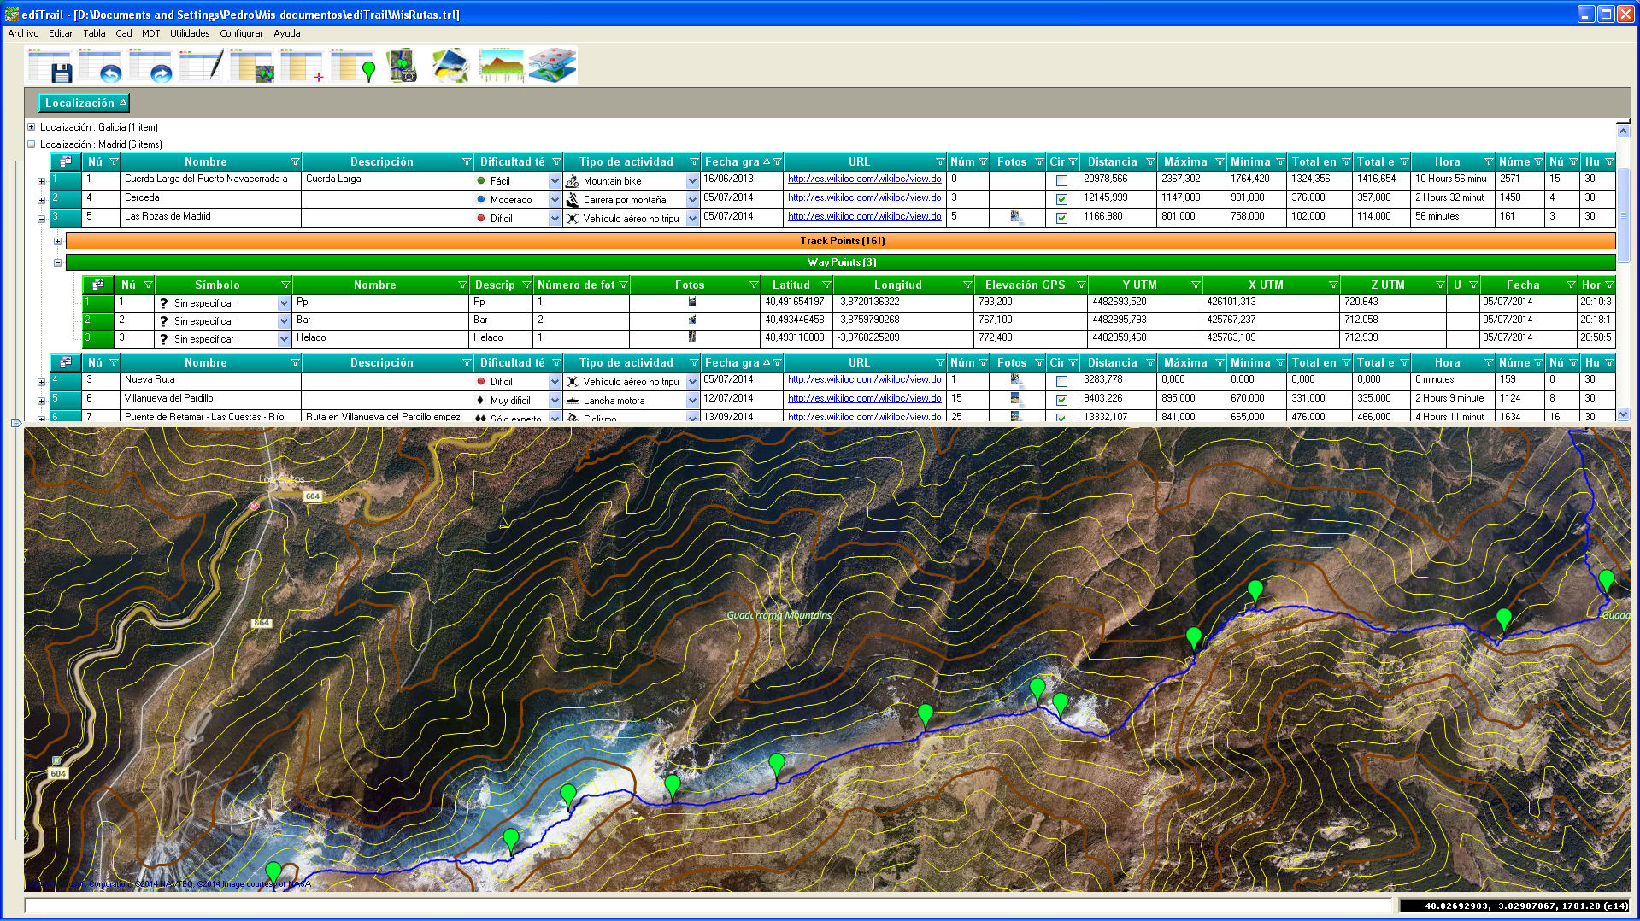Viewport: 1640px width, 921px height.
Task: Click the redo table icon
Action: (x=150, y=66)
